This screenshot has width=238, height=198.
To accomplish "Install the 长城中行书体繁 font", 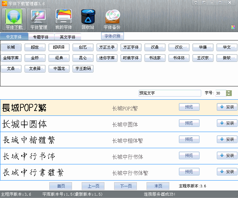I will pyautogui.click(x=227, y=172).
